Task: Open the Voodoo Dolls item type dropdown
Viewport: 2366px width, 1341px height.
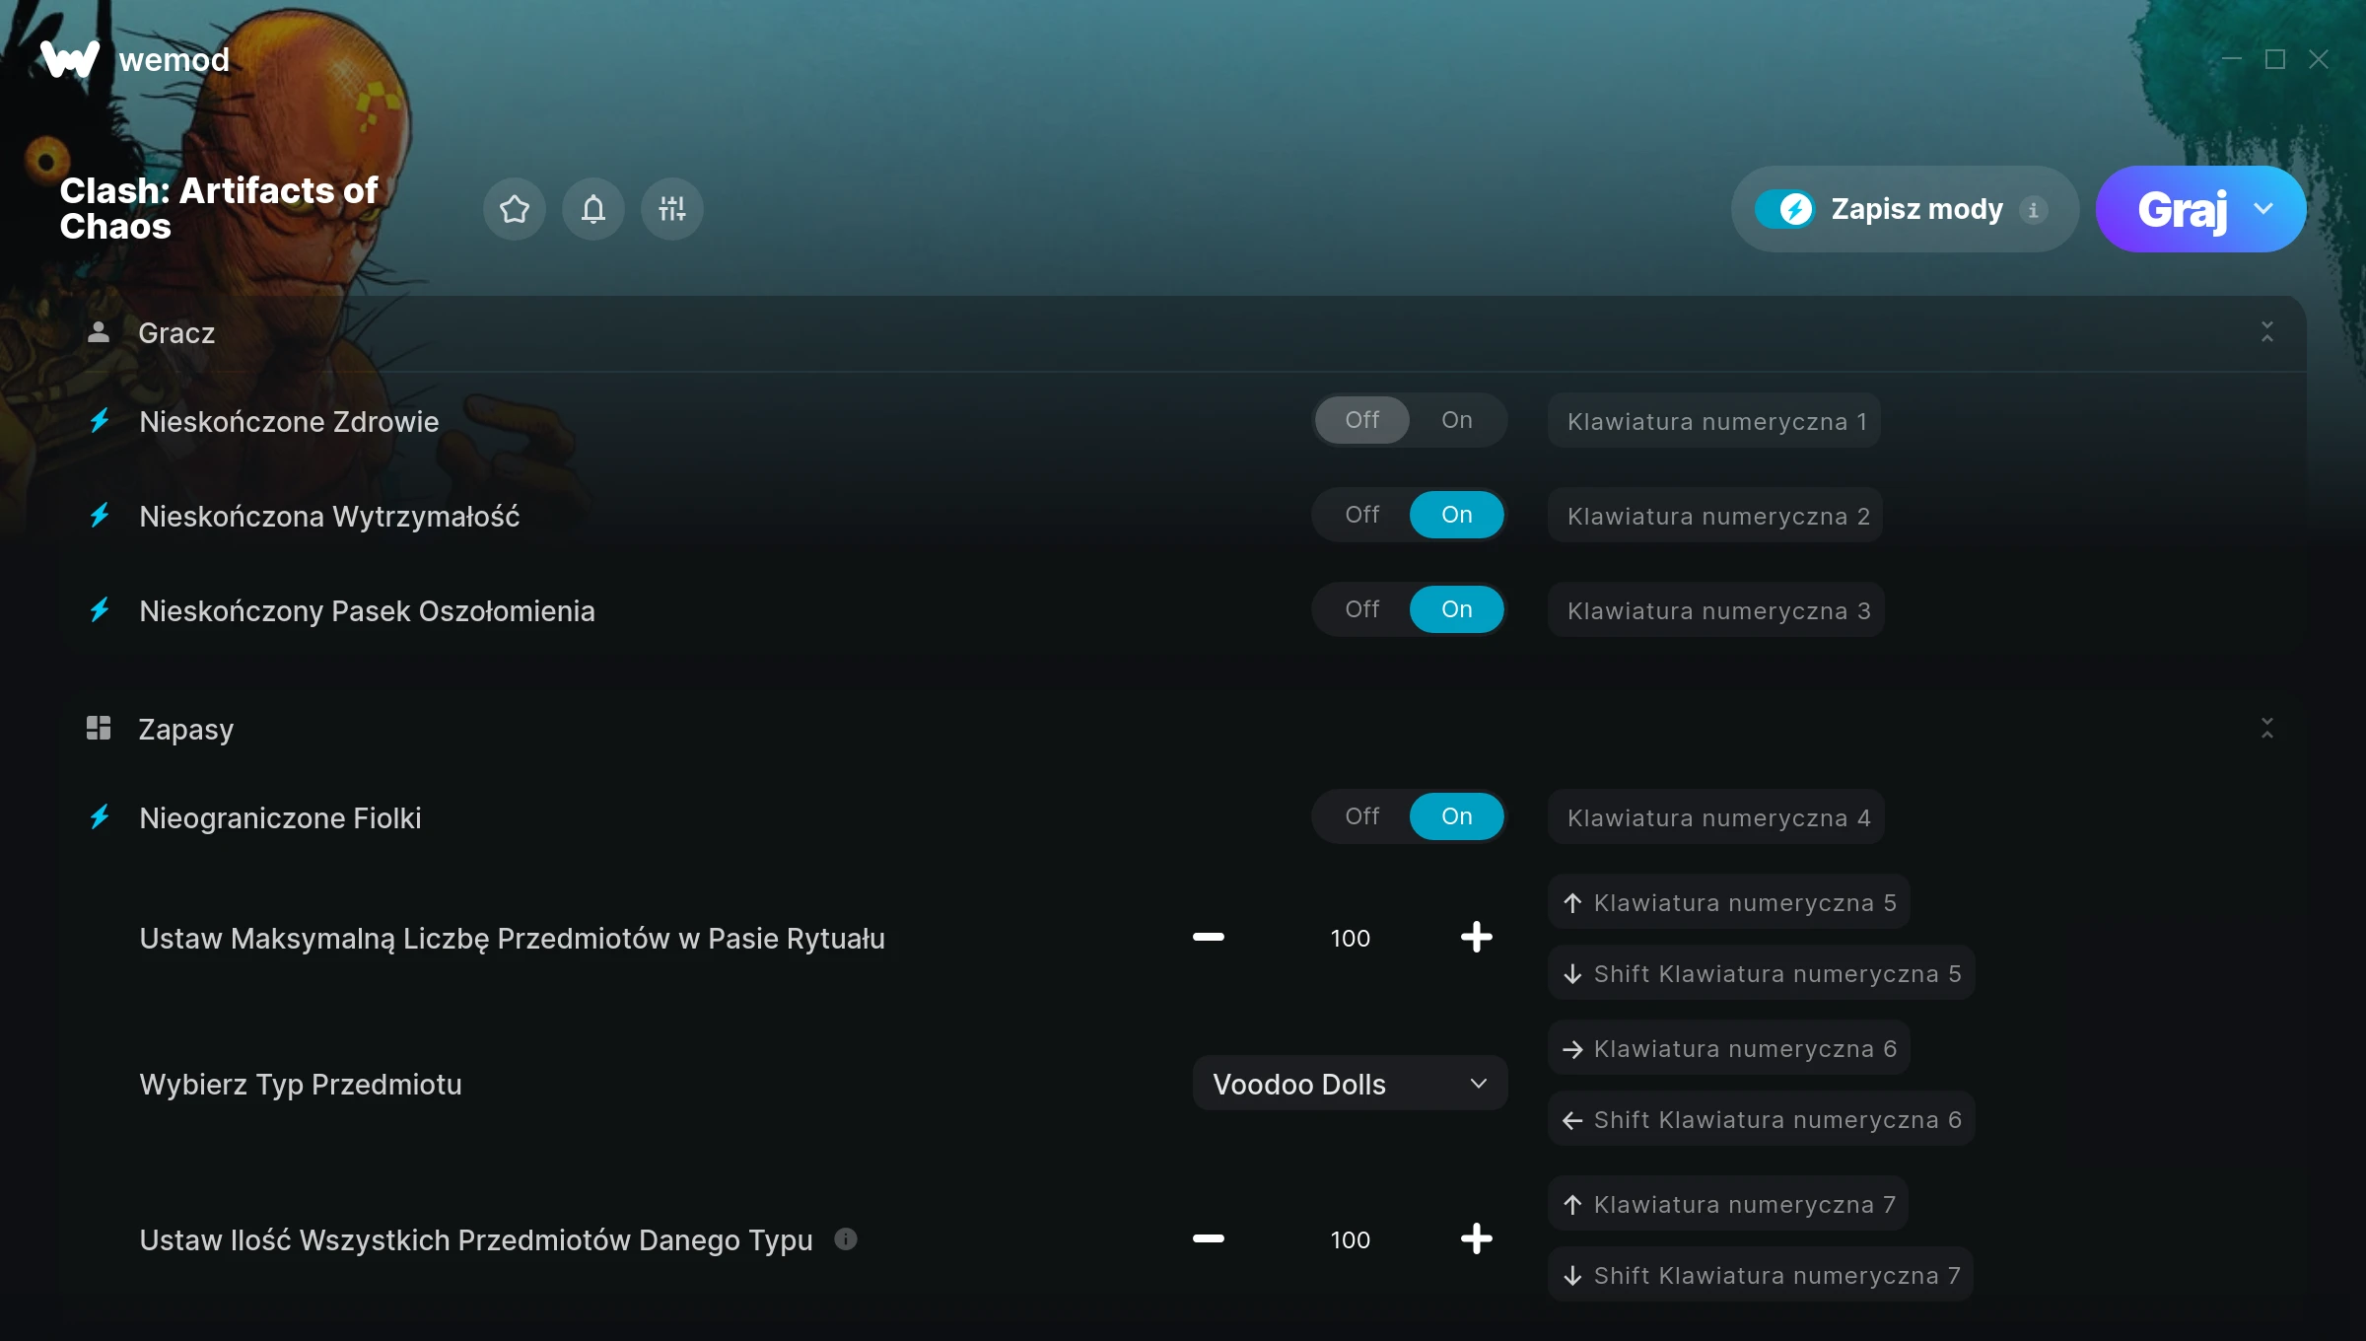Action: (1350, 1084)
